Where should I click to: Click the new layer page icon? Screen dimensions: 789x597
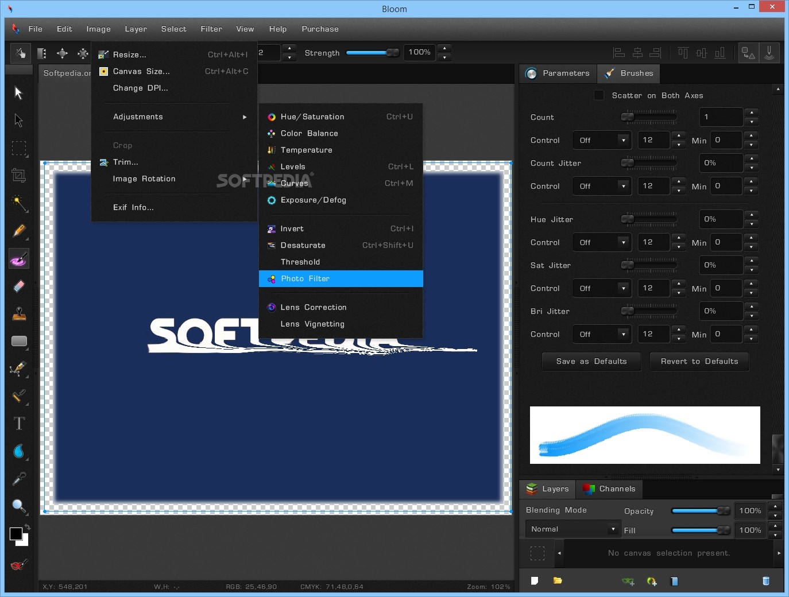pos(535,581)
